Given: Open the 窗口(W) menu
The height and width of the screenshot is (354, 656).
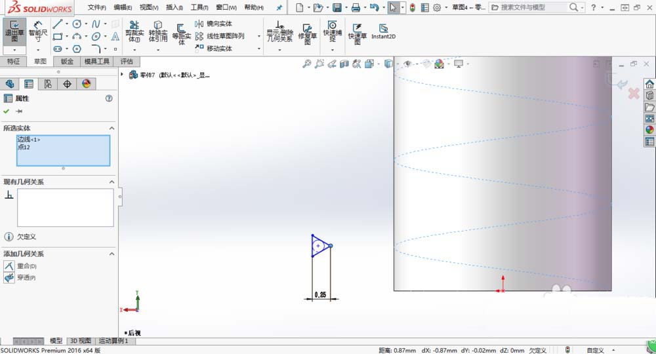Looking at the screenshot, I should pos(226,7).
